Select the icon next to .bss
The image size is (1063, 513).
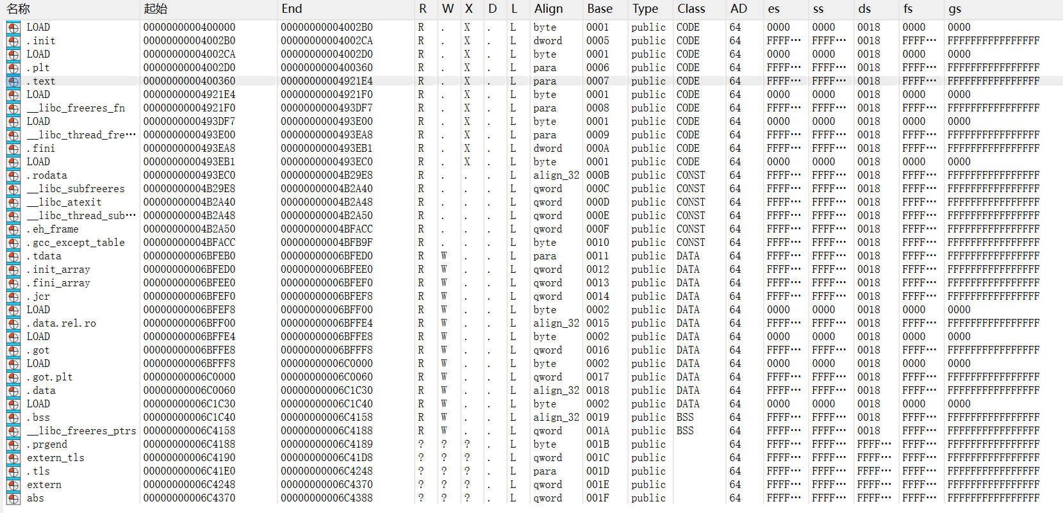tap(13, 418)
